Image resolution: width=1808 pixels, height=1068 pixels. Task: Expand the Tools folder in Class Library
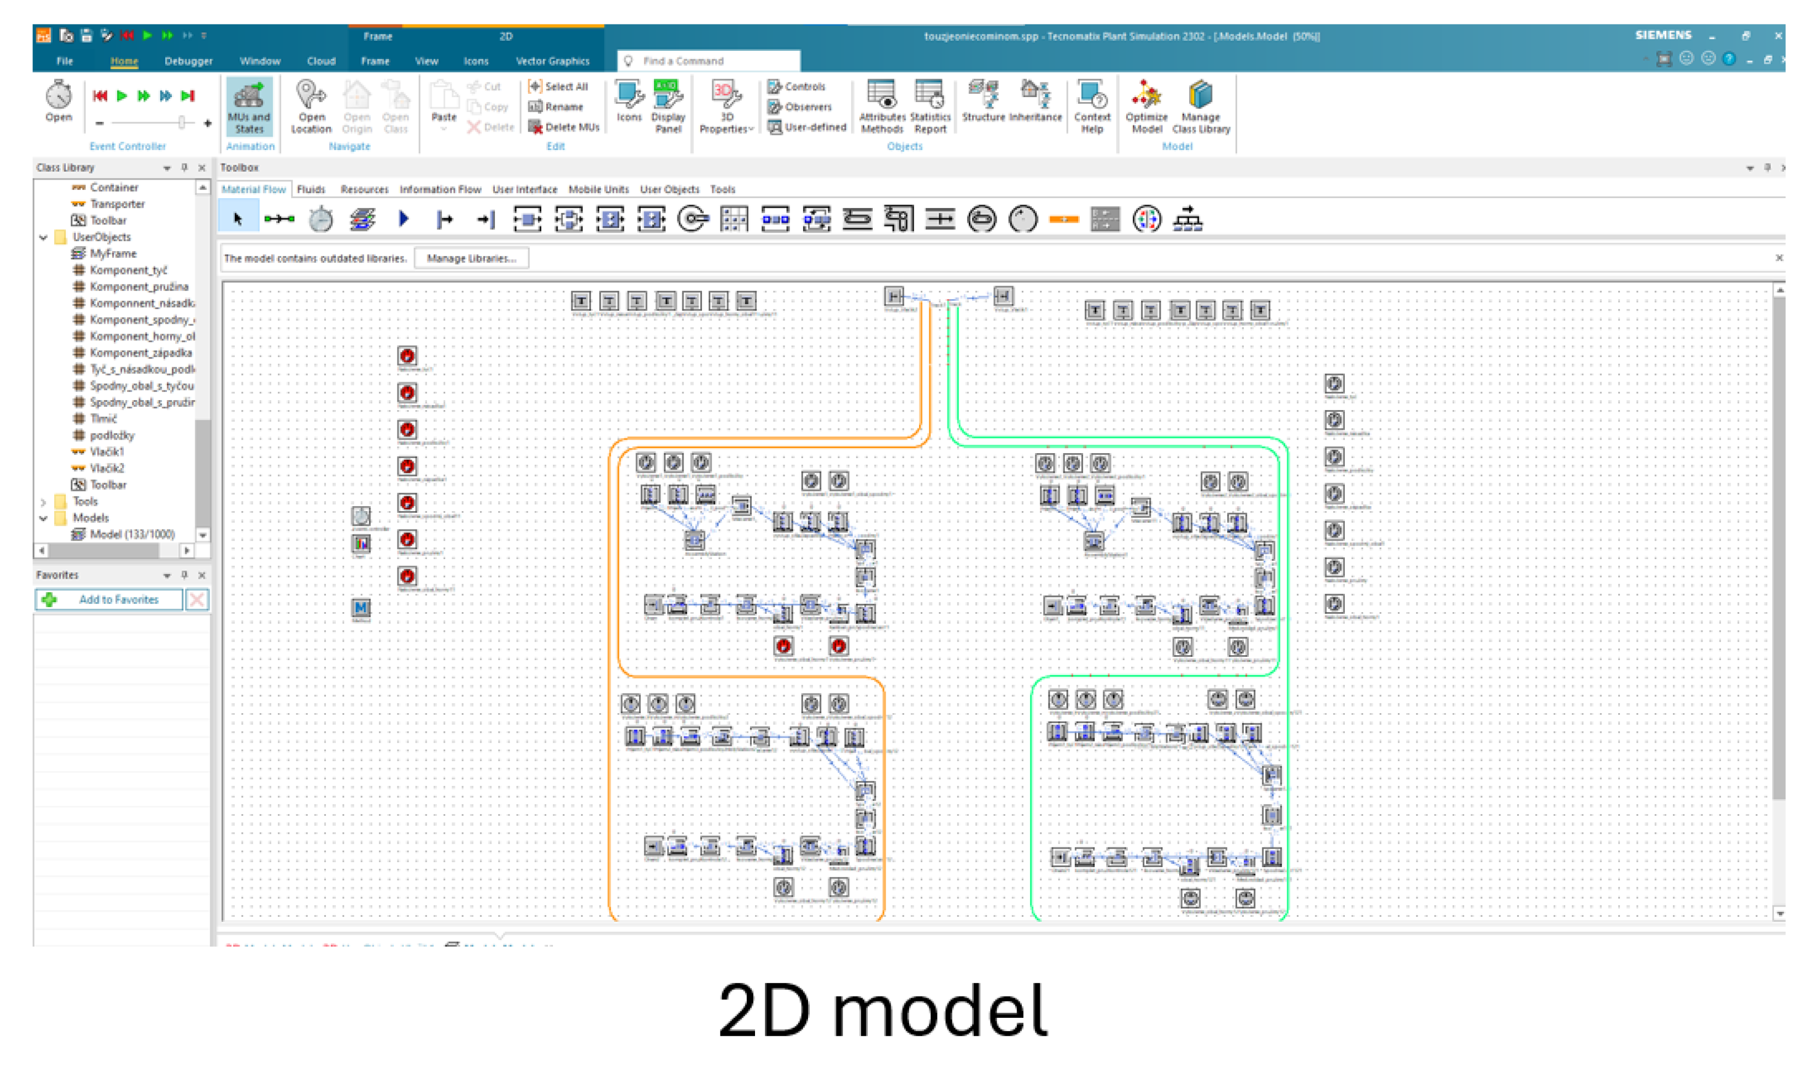pos(43,502)
